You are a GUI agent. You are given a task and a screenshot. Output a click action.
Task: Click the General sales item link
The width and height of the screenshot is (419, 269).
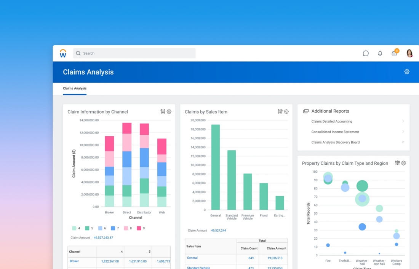[192, 258]
